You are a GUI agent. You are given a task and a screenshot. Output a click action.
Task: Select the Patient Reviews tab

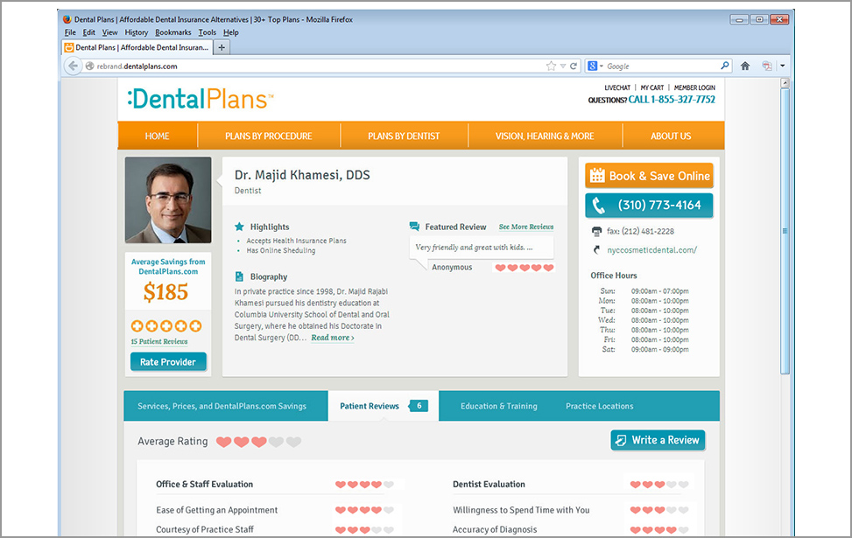click(383, 406)
